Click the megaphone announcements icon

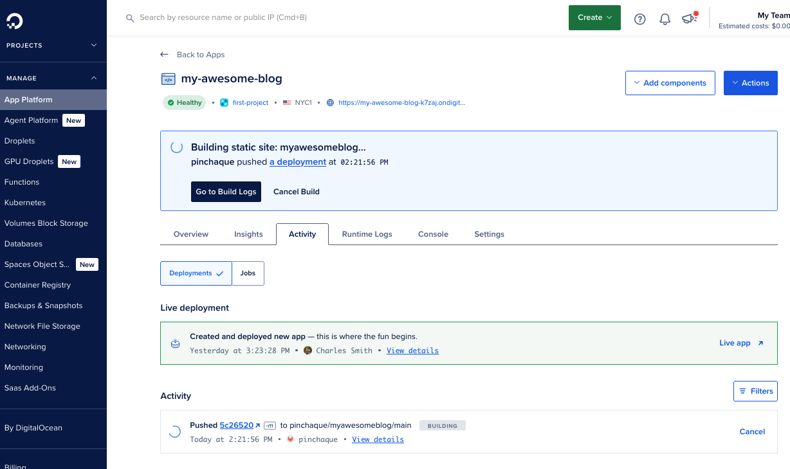(690, 18)
